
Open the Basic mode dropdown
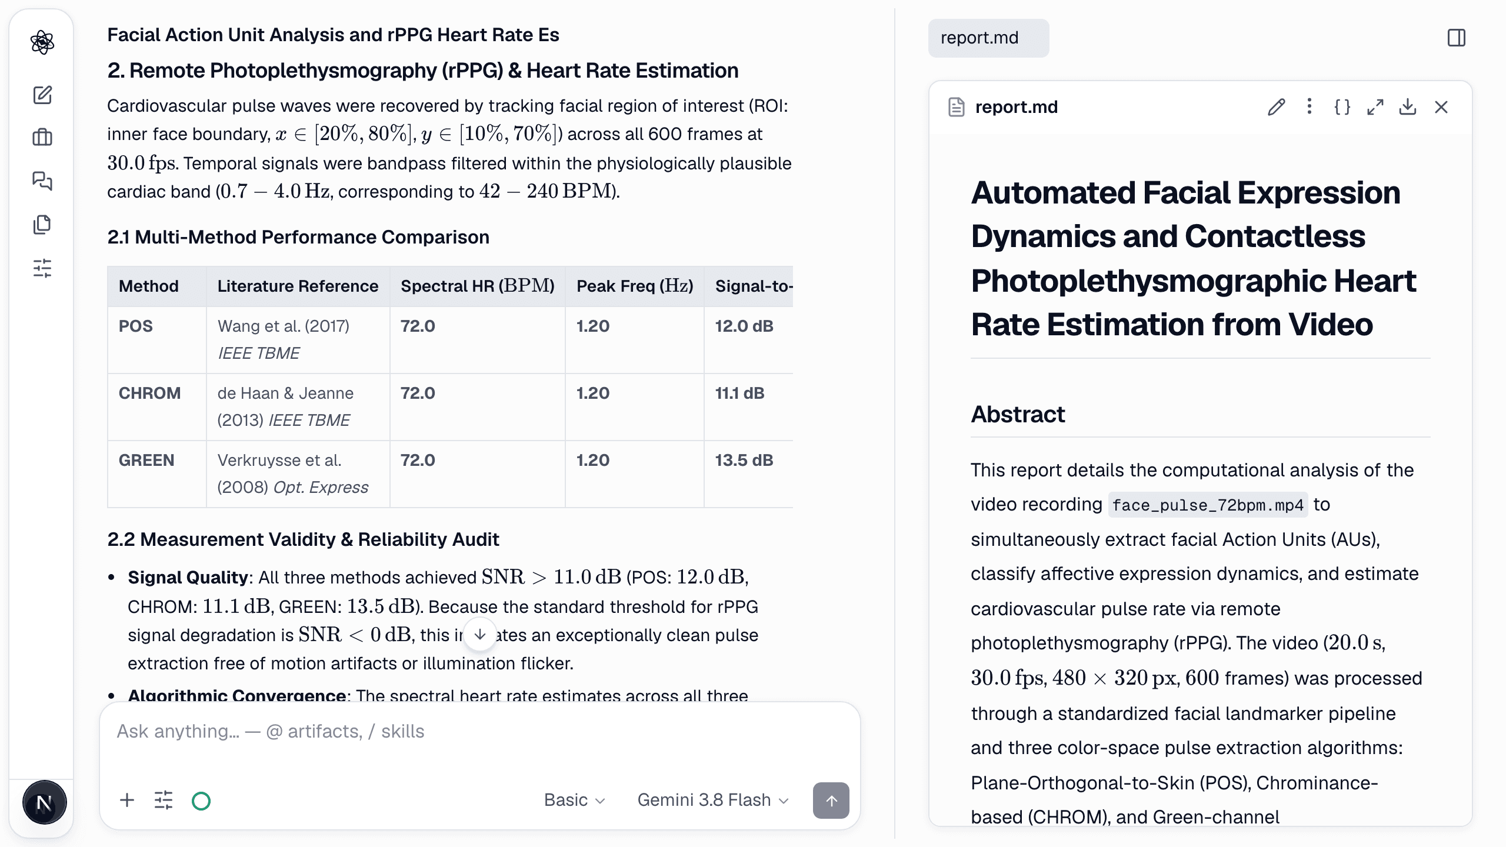point(574,800)
